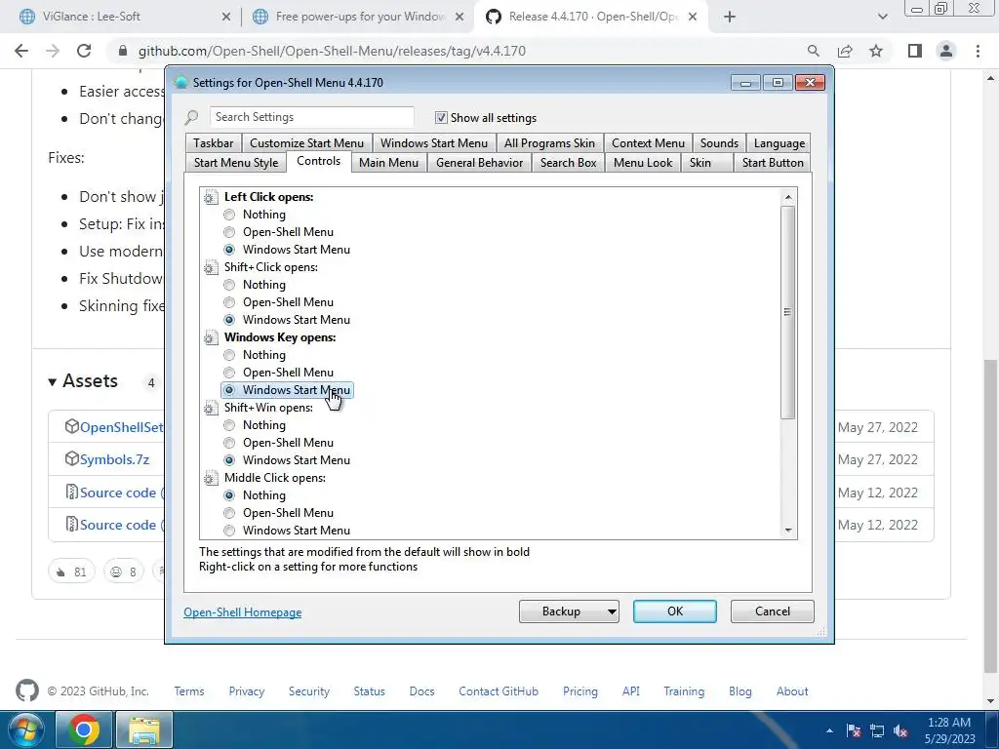
Task: Select Windows Start Menu under Middle Click opens
Action: click(229, 531)
